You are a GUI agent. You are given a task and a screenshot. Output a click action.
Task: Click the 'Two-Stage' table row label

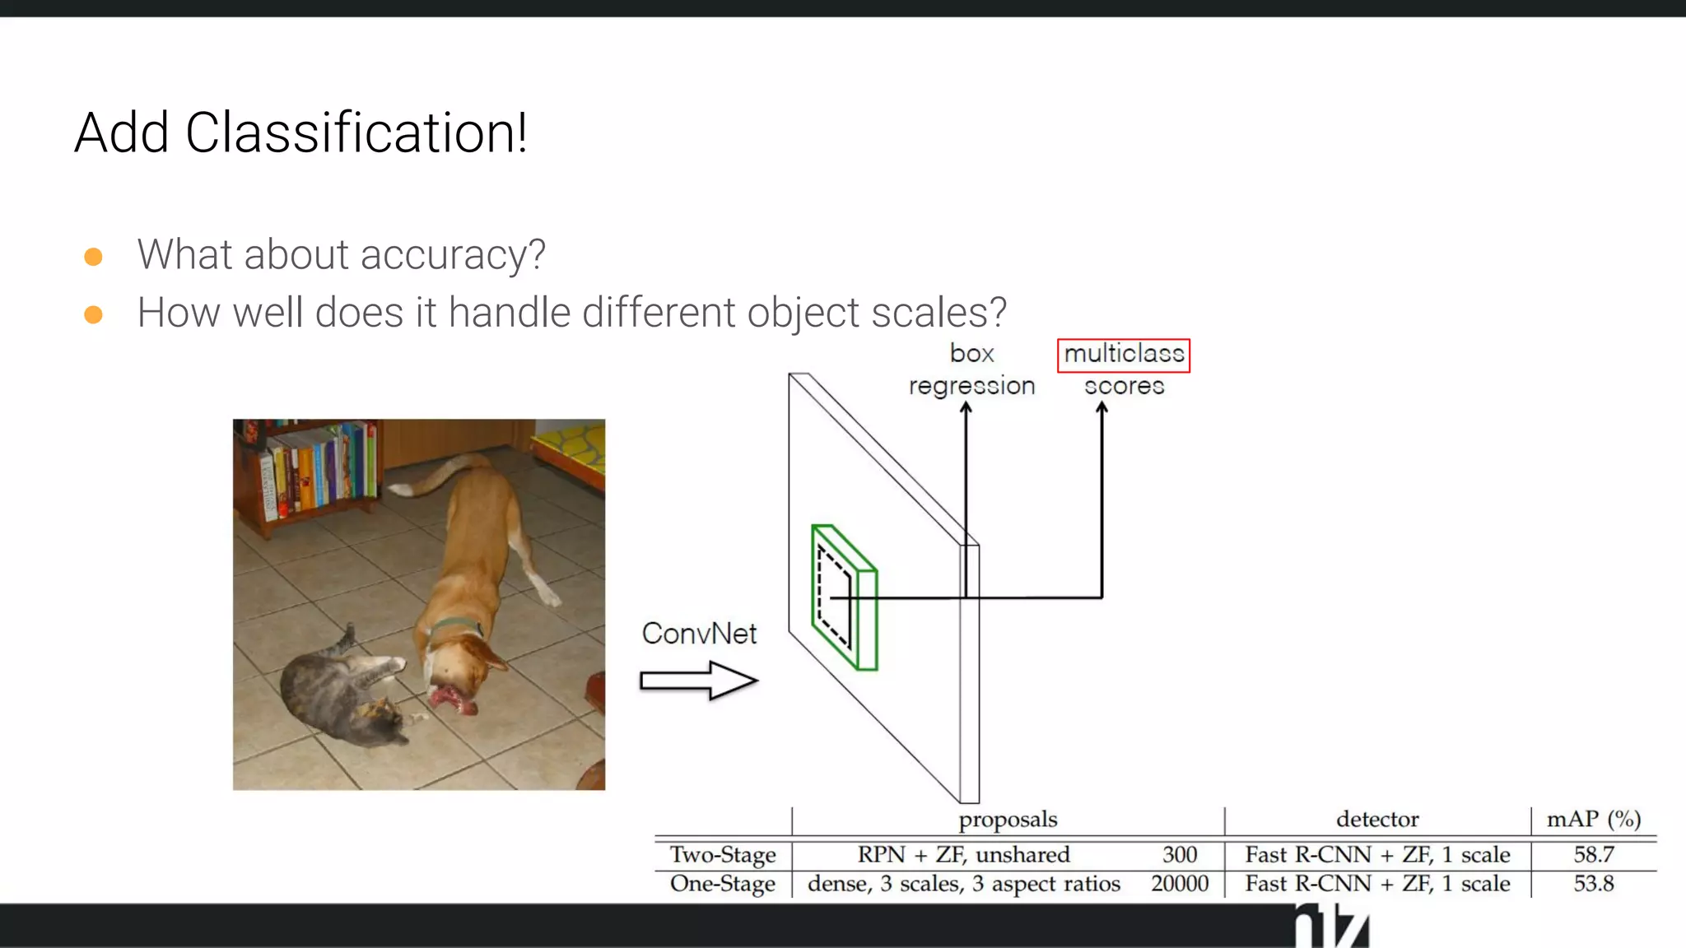[x=723, y=855]
